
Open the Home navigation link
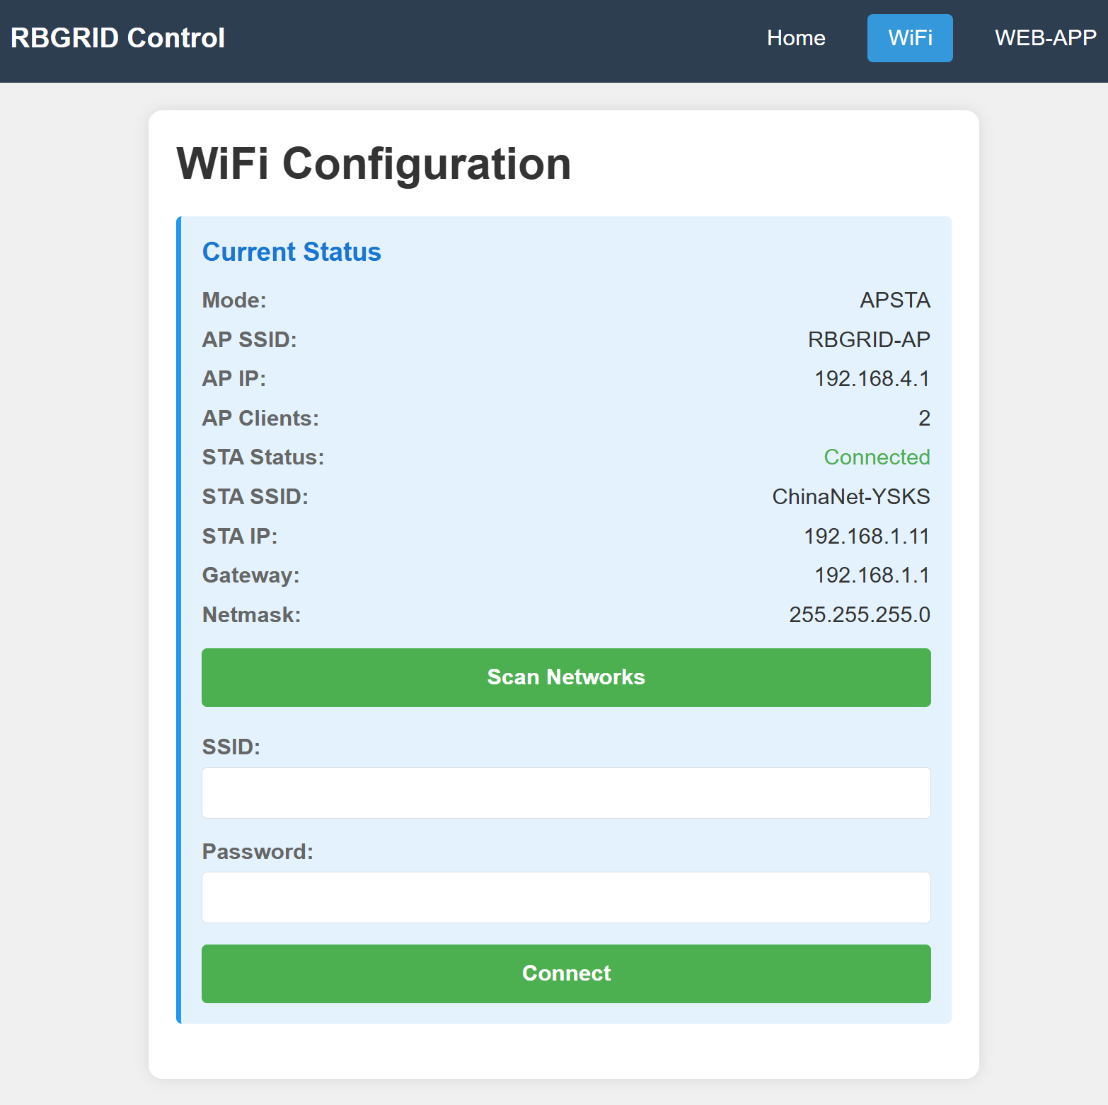[796, 38]
